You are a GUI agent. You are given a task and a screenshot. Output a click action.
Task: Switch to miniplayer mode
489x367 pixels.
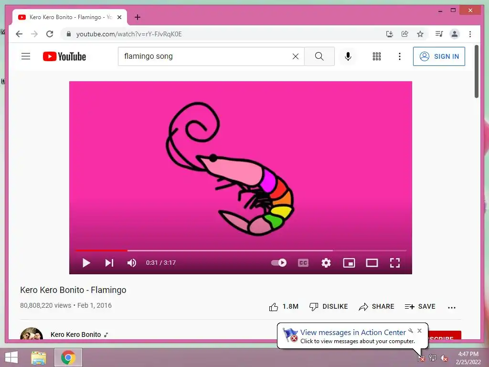click(349, 263)
